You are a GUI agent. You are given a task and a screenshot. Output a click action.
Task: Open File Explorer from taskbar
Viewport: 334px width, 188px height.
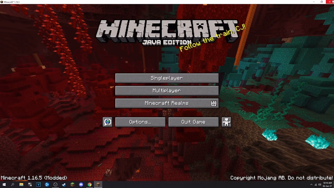pos(21,185)
